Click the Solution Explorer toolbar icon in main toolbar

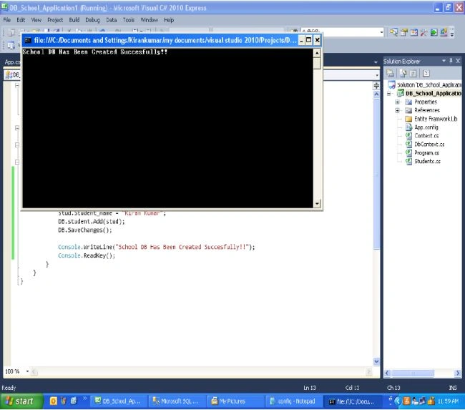(x=394, y=32)
